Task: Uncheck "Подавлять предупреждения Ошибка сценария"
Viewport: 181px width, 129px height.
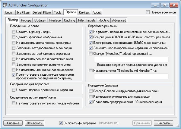Action: click(x=91, y=102)
